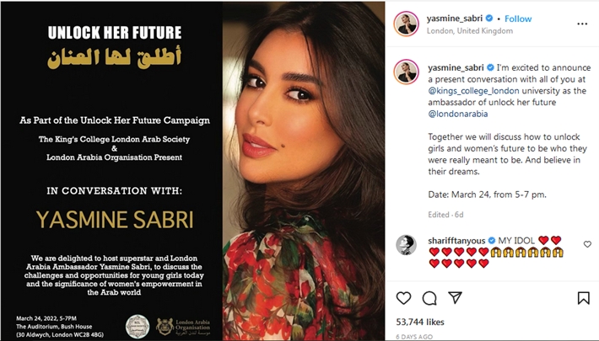Click the Follow link beside yasmine_sabri
The width and height of the screenshot is (599, 341).
(x=518, y=19)
